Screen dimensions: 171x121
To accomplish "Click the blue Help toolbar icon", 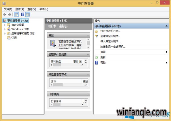I will coord(23,15).
